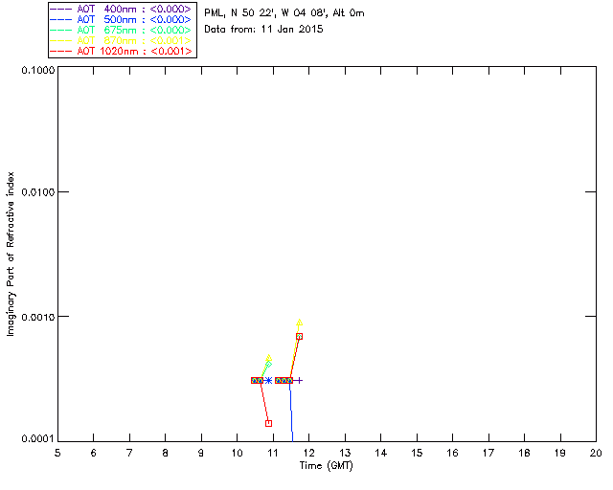
Task: Click the blue asterisk data marker
Action: (268, 380)
